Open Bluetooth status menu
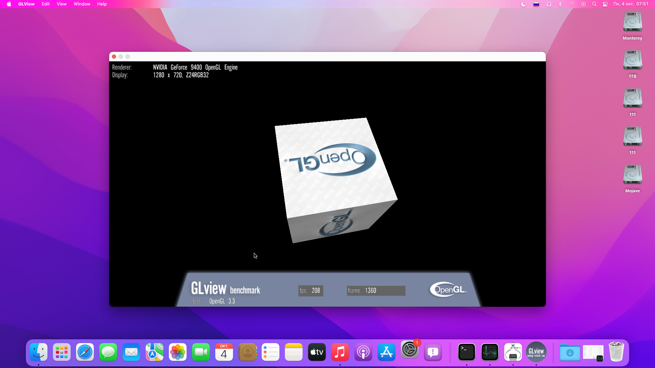This screenshot has height=368, width=655. coord(560,4)
